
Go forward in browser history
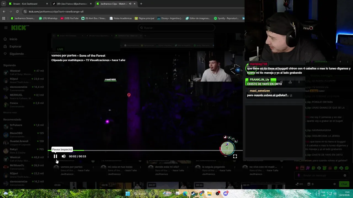coord(11,12)
